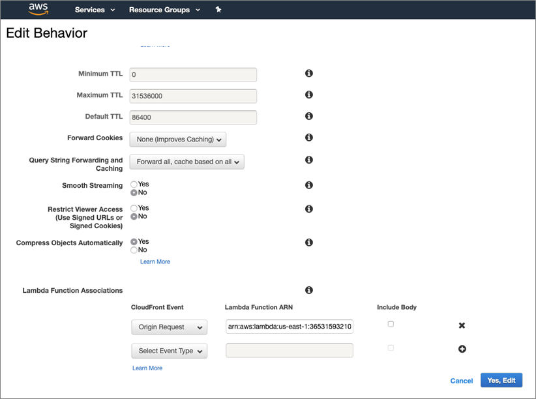The width and height of the screenshot is (536, 399).
Task: Click inside the Default TTL input field
Action: click(x=192, y=116)
